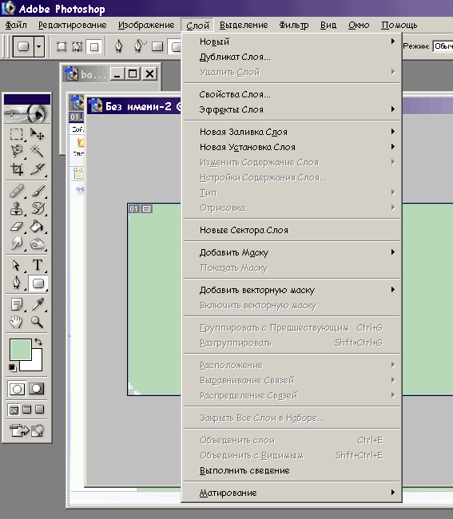The image size is (453, 519).
Task: Select the Eyedropper tool
Action: coord(37,304)
